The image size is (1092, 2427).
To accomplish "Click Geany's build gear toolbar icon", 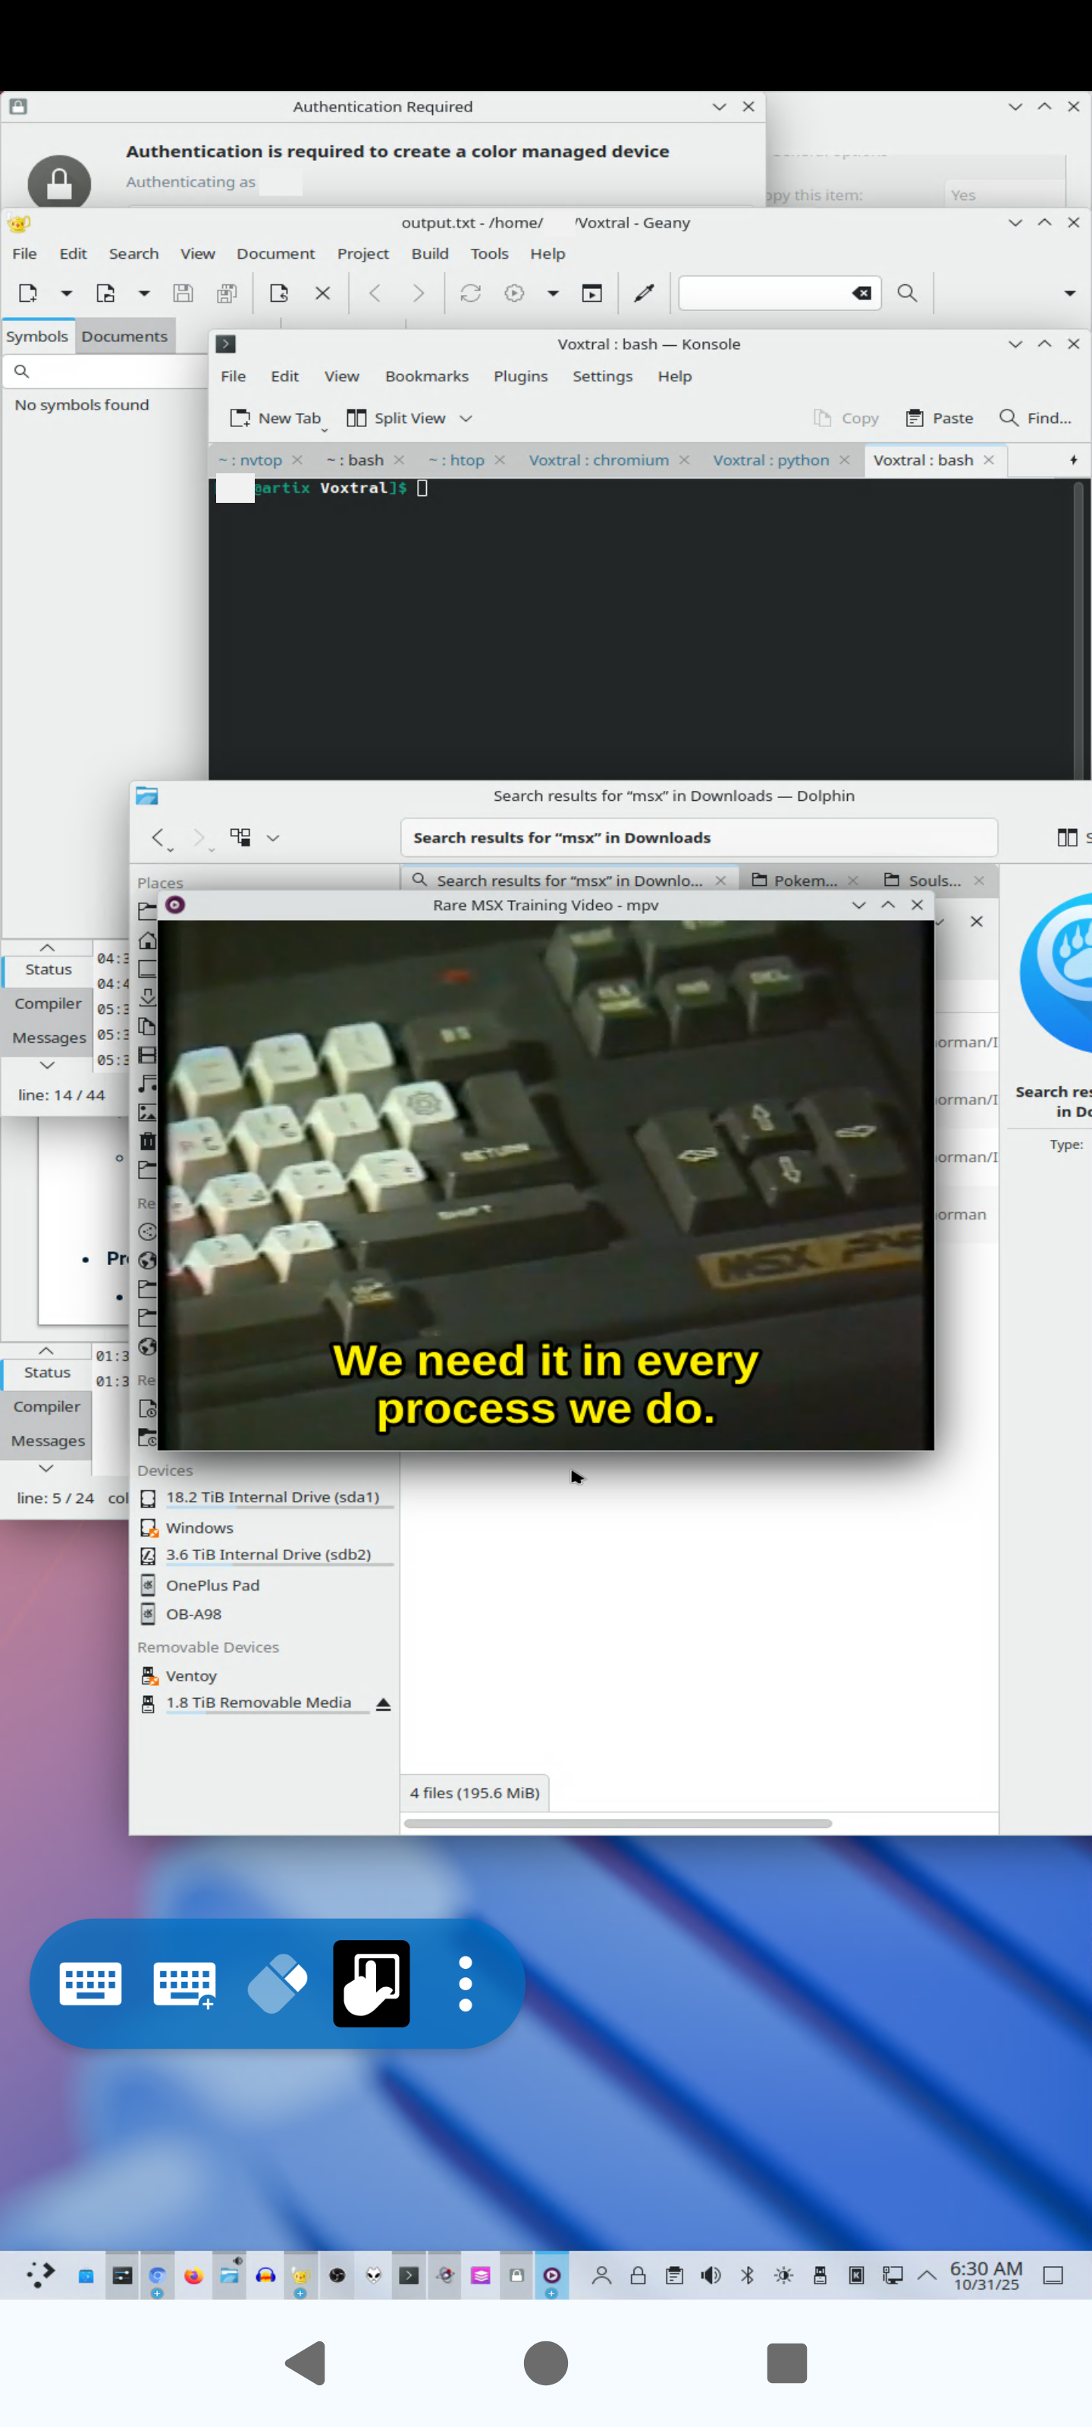I will (x=514, y=293).
